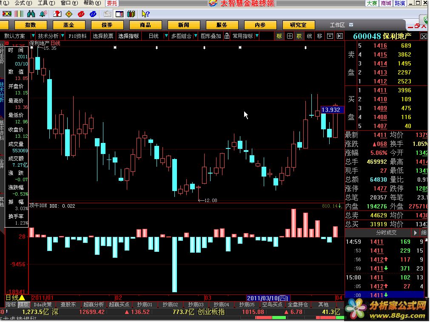
Task: Click the skip-to-end arrow icon in chart toolbar
Action: 340,36
